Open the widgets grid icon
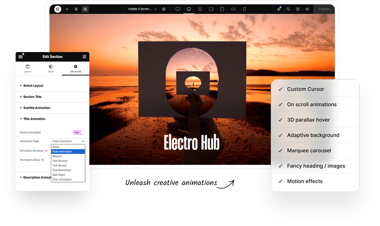 [x=84, y=57]
